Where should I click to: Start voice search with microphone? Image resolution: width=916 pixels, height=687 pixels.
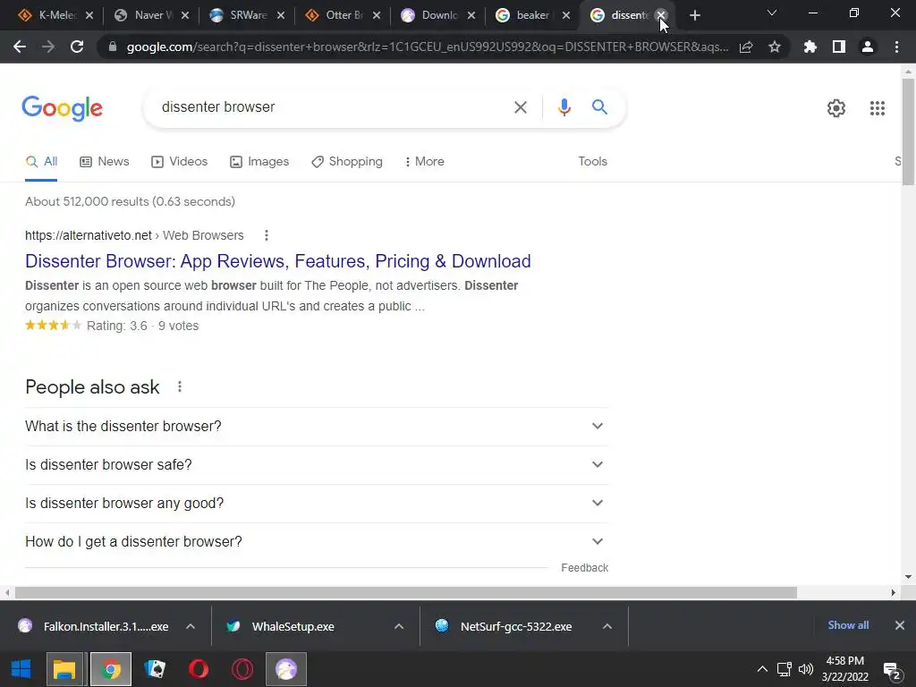point(564,107)
